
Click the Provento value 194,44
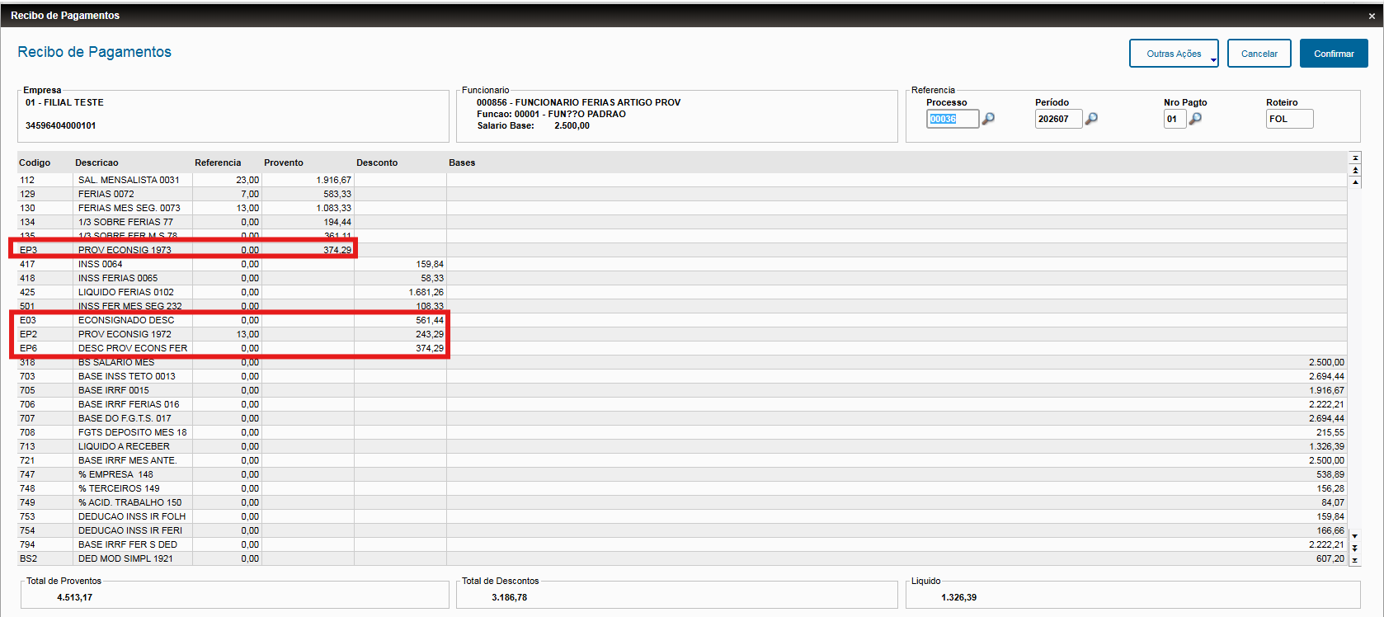click(337, 222)
